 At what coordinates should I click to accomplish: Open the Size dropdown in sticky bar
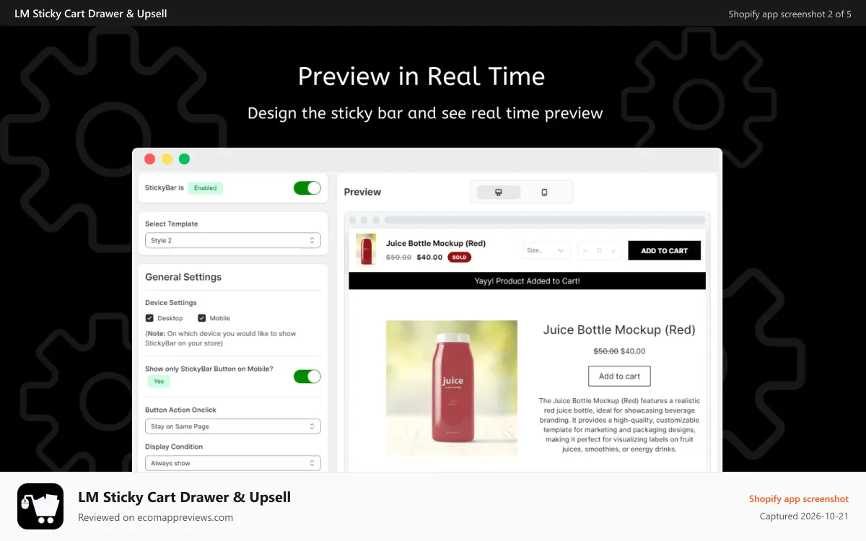[x=546, y=250]
